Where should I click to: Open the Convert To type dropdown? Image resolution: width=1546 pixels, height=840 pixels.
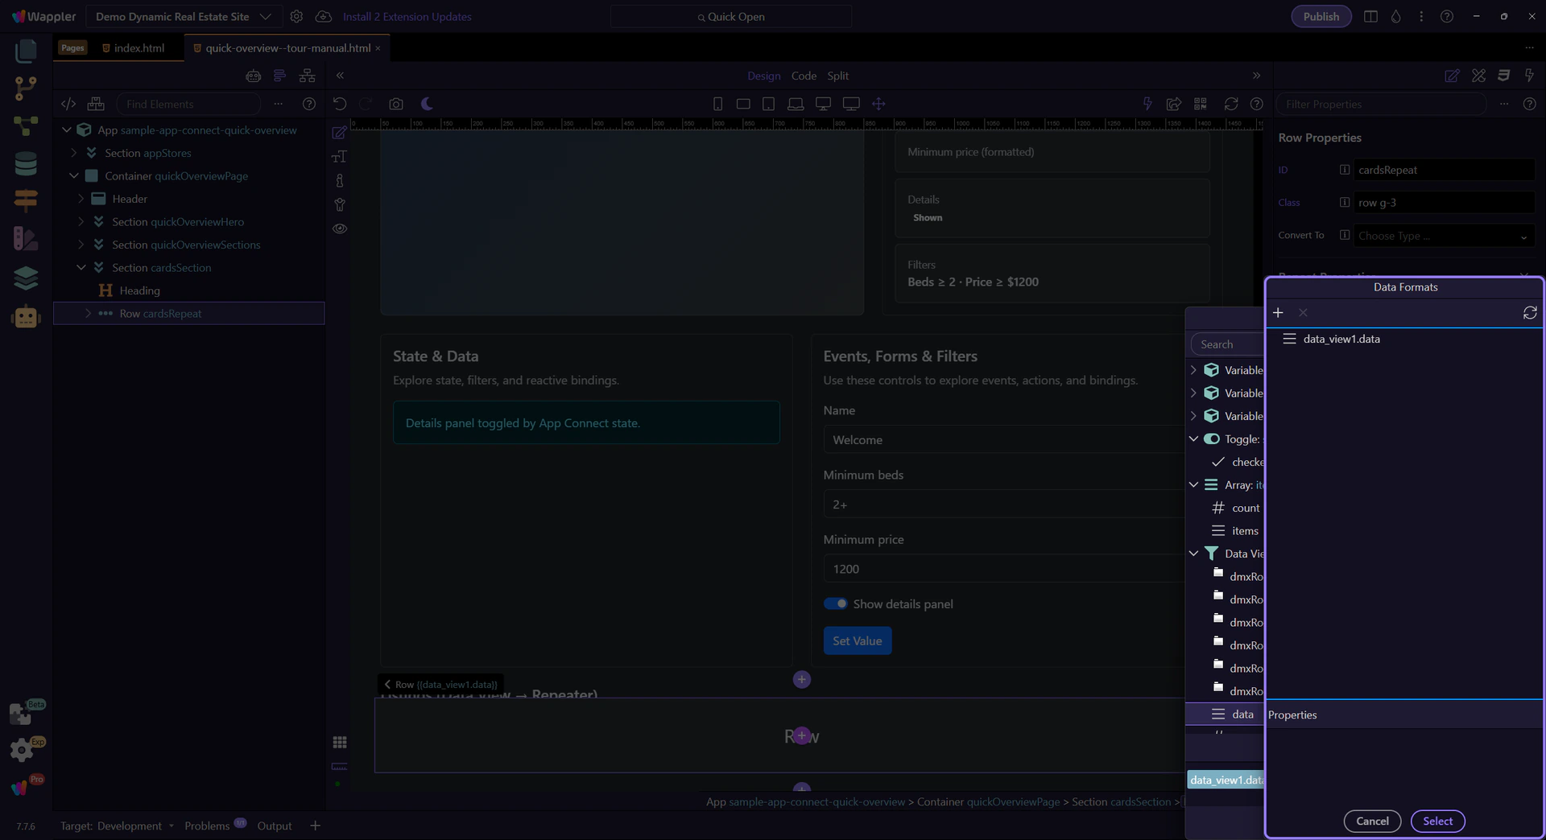(1442, 236)
